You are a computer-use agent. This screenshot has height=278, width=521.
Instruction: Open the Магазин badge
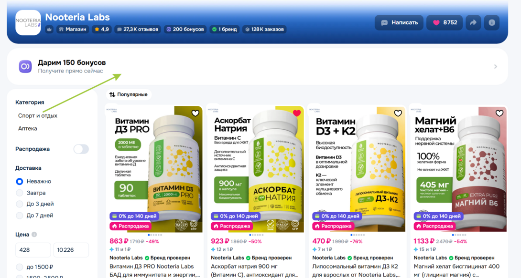73,29
